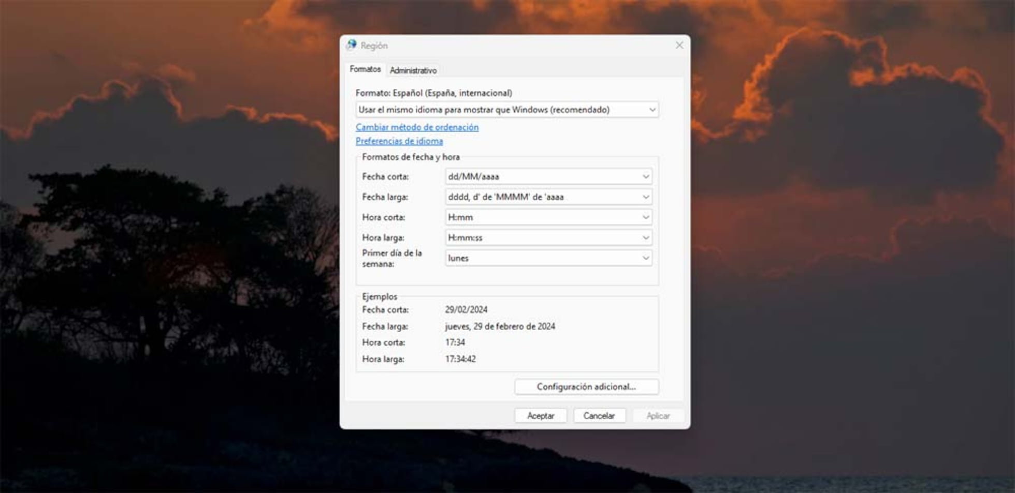
Task: Open the Hora corta dropdown arrow
Action: [x=645, y=217]
